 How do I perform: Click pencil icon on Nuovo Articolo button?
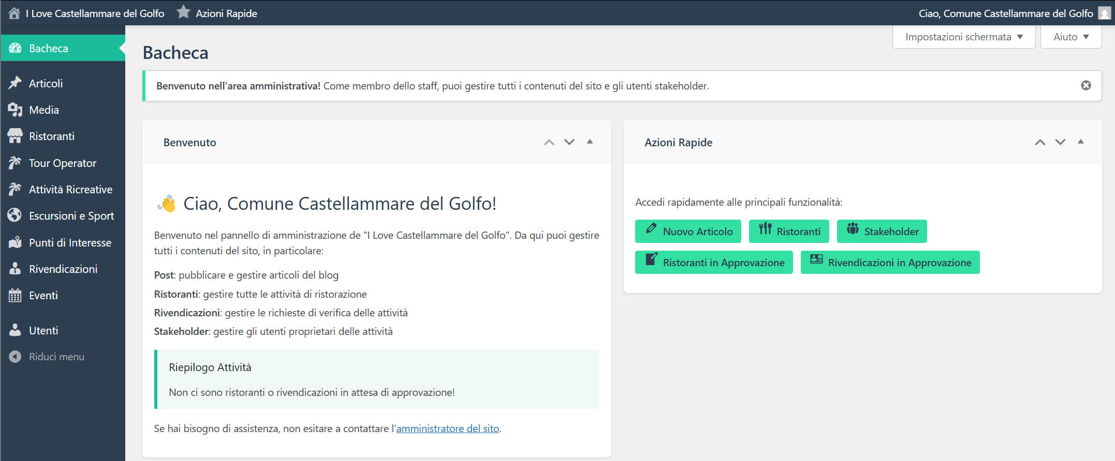pyautogui.click(x=651, y=228)
